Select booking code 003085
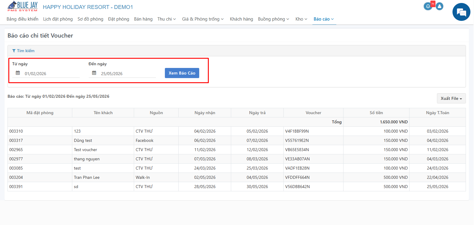The image size is (474, 225). click(x=16, y=168)
